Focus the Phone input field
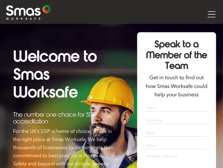 click(177, 145)
